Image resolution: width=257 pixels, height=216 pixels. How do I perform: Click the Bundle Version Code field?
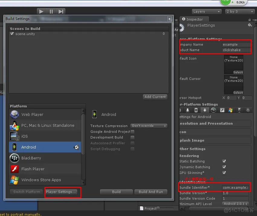(x=235, y=198)
